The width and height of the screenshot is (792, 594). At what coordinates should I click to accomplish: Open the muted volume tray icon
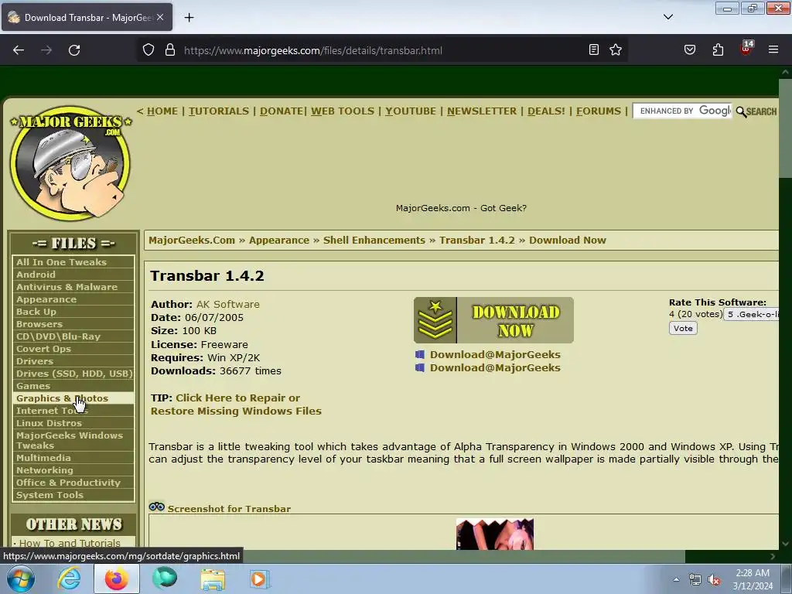tap(714, 580)
